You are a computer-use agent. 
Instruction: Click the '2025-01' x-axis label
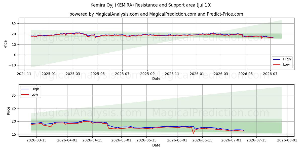(x=49, y=74)
